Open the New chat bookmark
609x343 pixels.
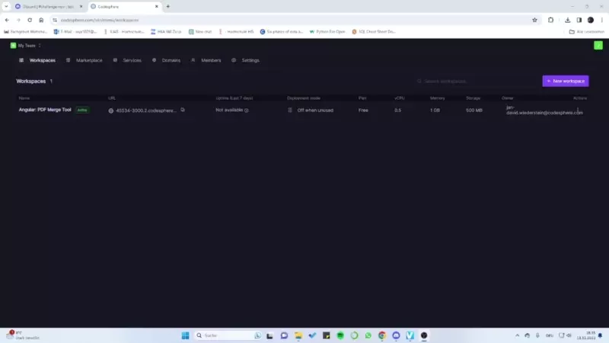[200, 31]
